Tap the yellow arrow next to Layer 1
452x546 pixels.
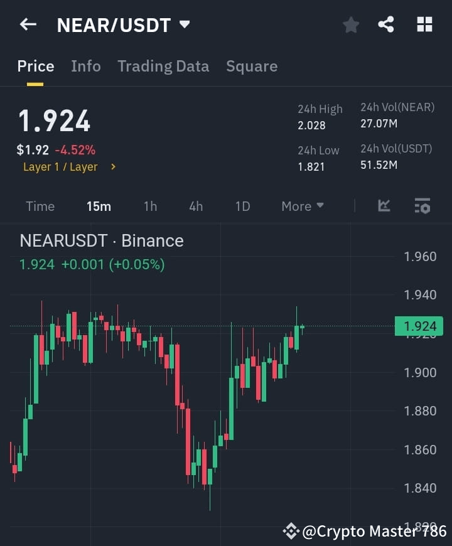coord(113,167)
